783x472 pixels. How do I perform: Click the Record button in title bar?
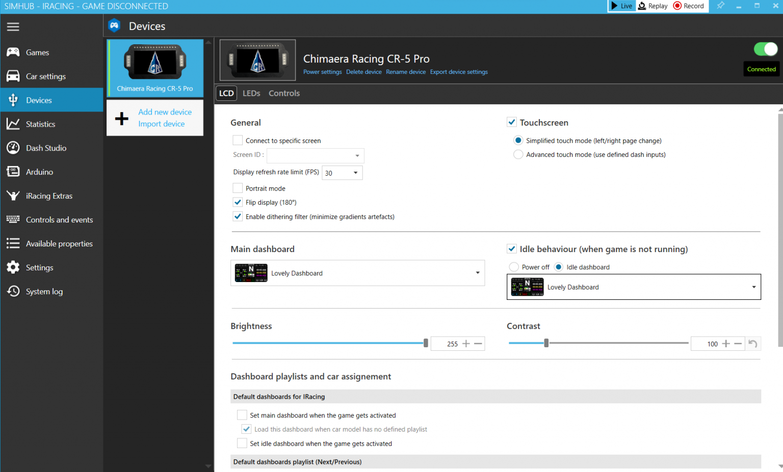pos(689,6)
